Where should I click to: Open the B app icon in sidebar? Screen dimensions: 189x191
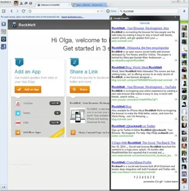pos(4,24)
